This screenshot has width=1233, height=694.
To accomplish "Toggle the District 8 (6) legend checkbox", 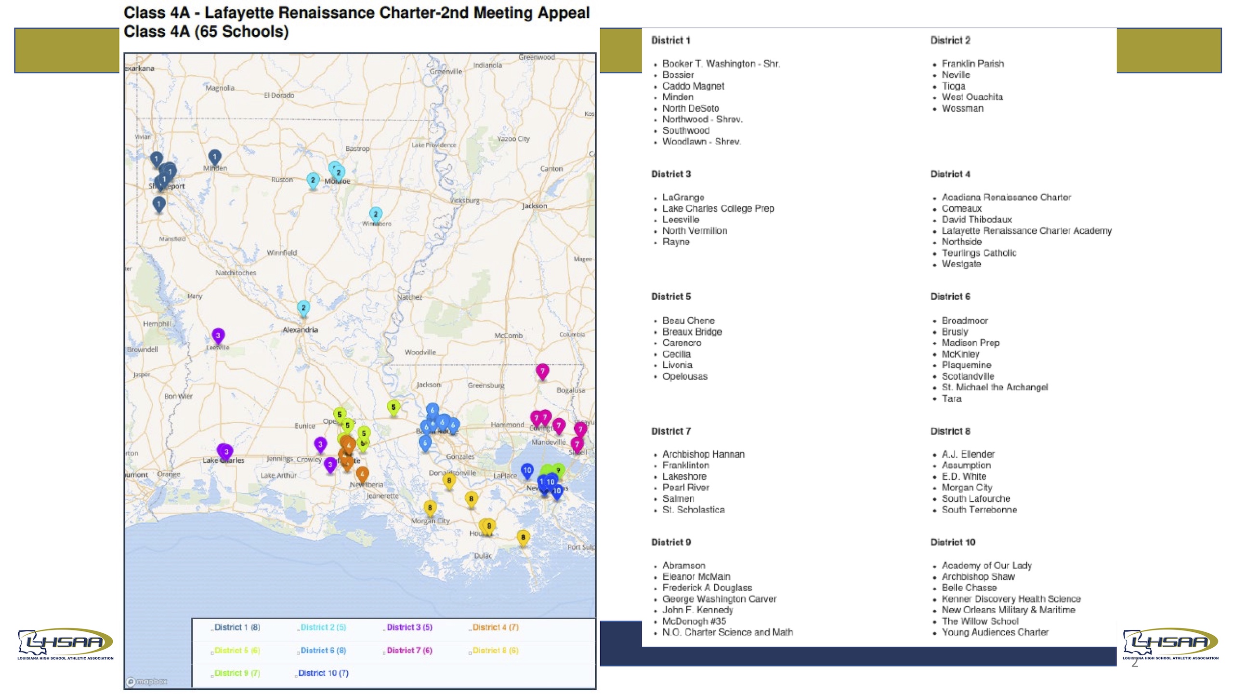I will coord(470,653).
